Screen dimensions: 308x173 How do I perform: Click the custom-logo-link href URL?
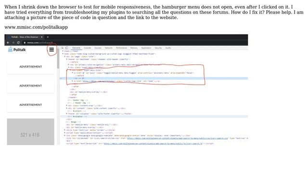tap(99, 81)
